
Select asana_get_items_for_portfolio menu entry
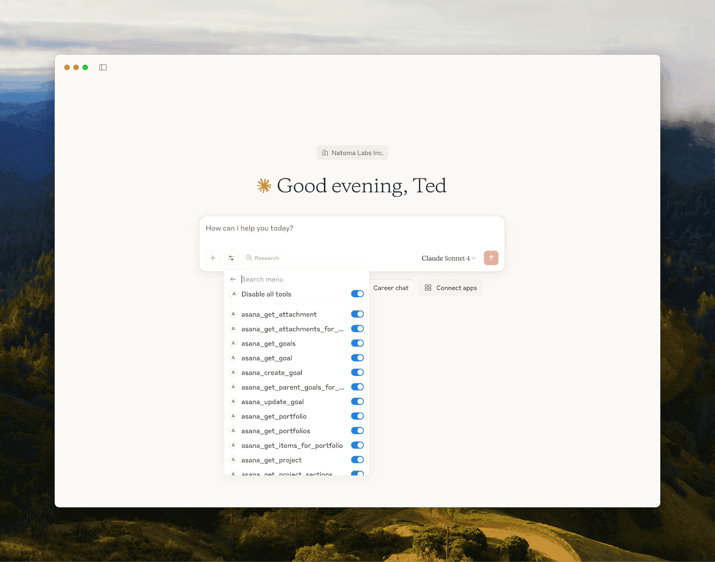coord(297,445)
